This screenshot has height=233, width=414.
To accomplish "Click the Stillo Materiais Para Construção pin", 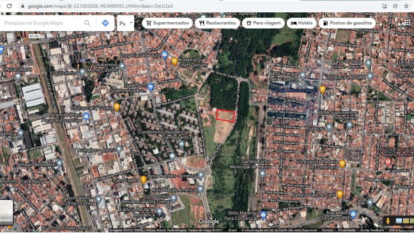I will coord(263,215).
